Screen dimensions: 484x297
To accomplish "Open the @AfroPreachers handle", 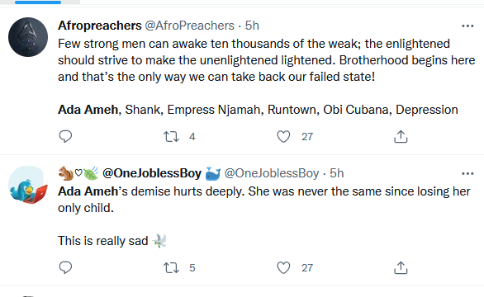I will tap(189, 26).
